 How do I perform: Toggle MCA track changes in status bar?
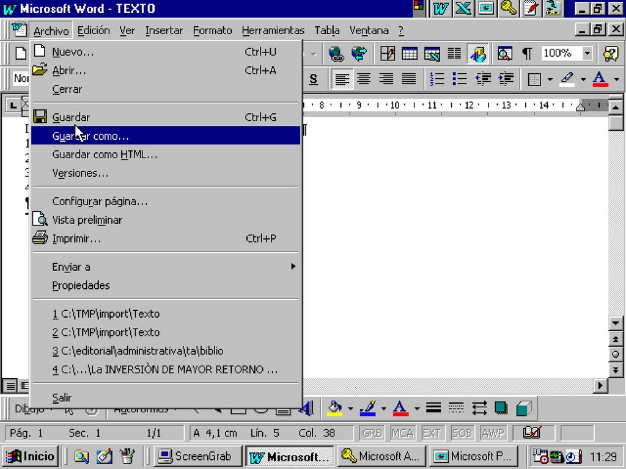[402, 433]
